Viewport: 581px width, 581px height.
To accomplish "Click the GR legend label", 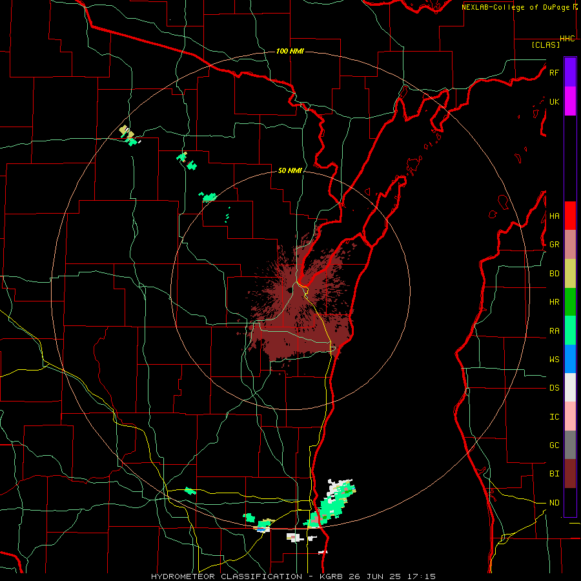I will point(554,245).
